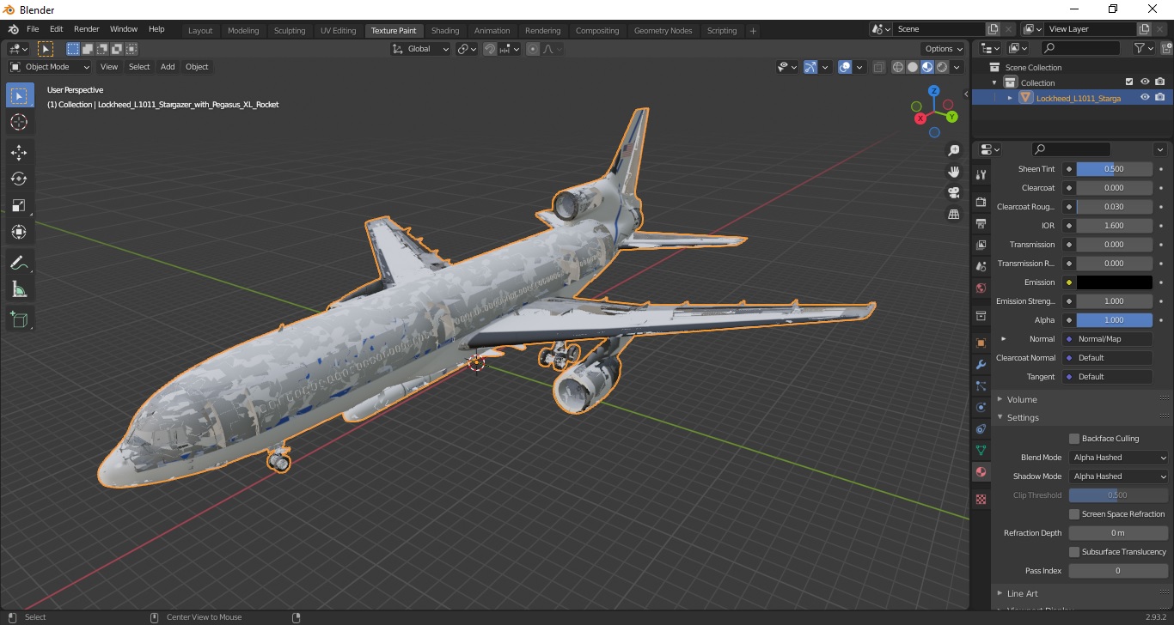Switch perspective/orthographic grid icon
Image resolution: width=1174 pixels, height=625 pixels.
coord(953,214)
